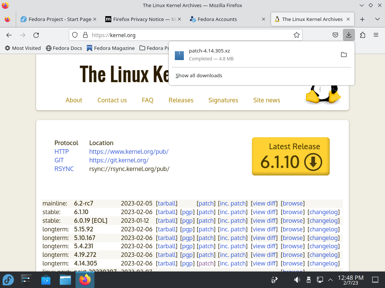This screenshot has height=288, width=385.
Task: Save page to Pocket
Action: (x=335, y=35)
